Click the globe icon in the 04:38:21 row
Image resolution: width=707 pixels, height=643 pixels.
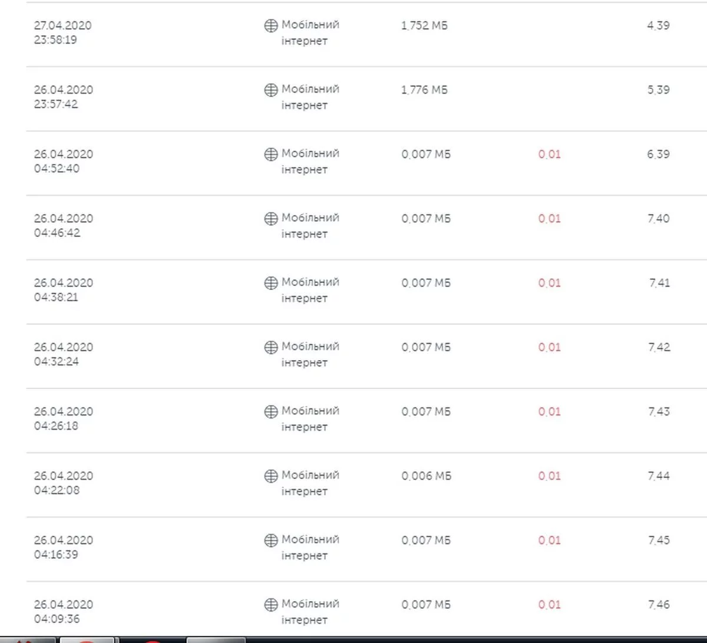click(270, 282)
